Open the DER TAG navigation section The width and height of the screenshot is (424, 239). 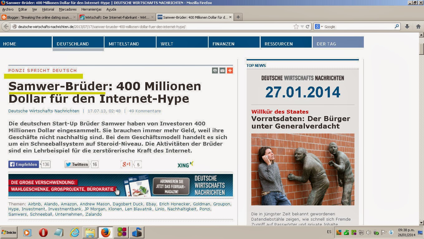338,42
